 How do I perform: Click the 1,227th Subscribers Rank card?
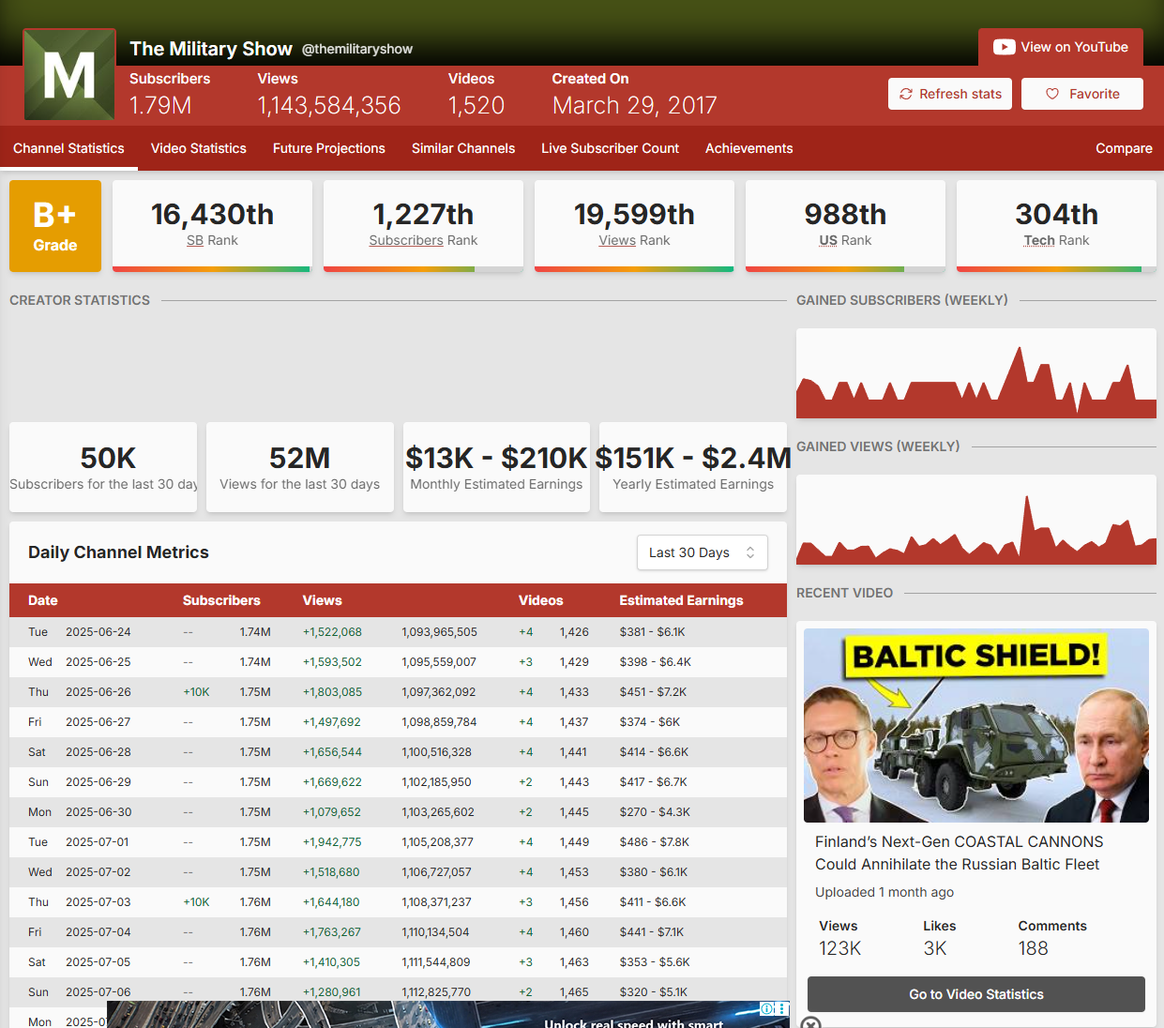pyautogui.click(x=423, y=226)
